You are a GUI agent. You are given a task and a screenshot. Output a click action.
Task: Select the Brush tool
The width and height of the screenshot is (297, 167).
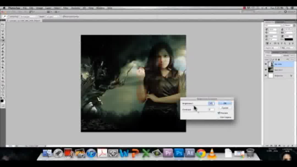click(3, 48)
